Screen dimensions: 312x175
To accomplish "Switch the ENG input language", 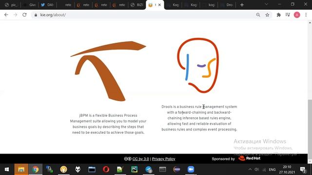I will click(272, 170).
